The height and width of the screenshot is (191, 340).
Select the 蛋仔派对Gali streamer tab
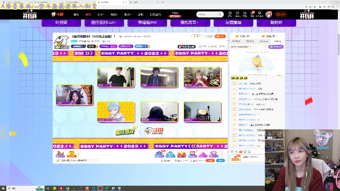coord(104,22)
